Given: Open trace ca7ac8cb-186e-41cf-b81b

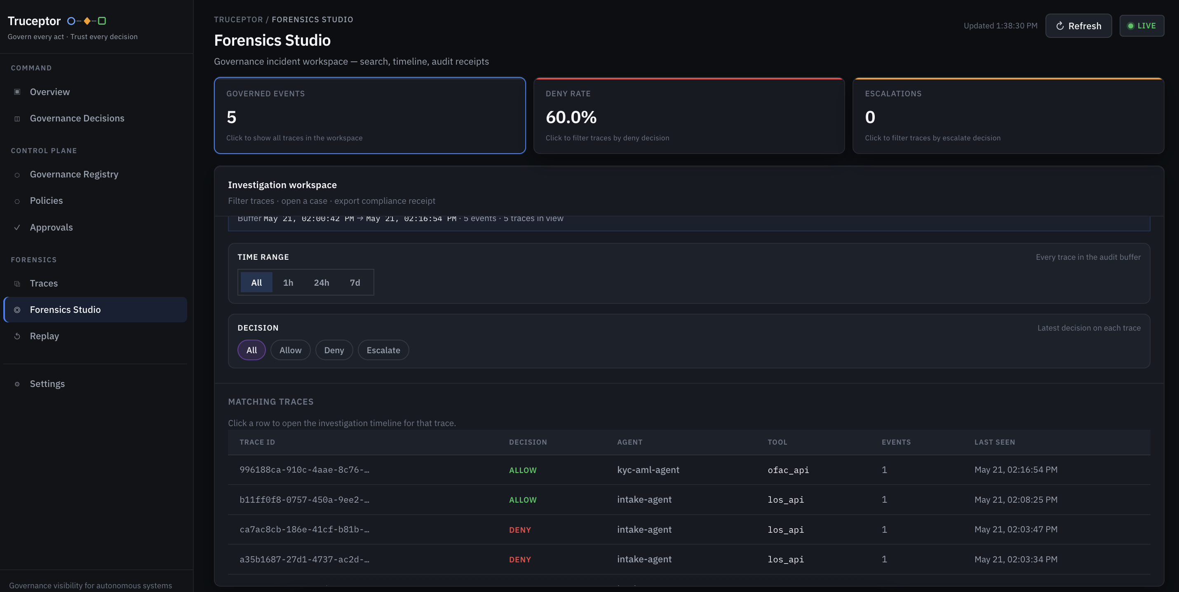Looking at the screenshot, I should [689, 529].
